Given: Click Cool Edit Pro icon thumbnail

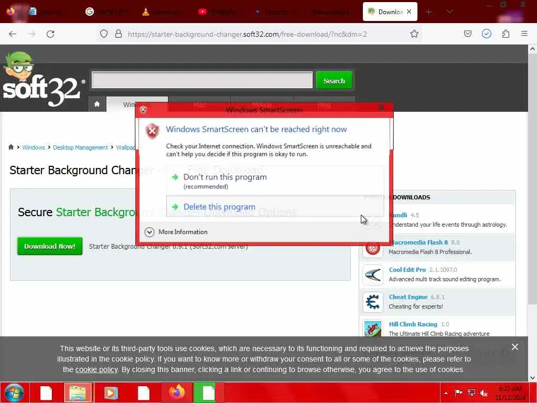Looking at the screenshot, I should [x=373, y=275].
